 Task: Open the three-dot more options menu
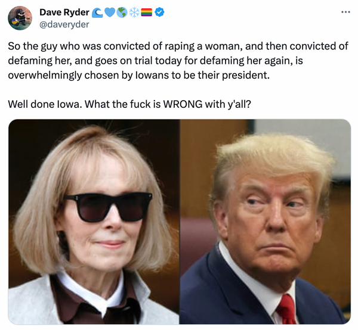(x=345, y=12)
